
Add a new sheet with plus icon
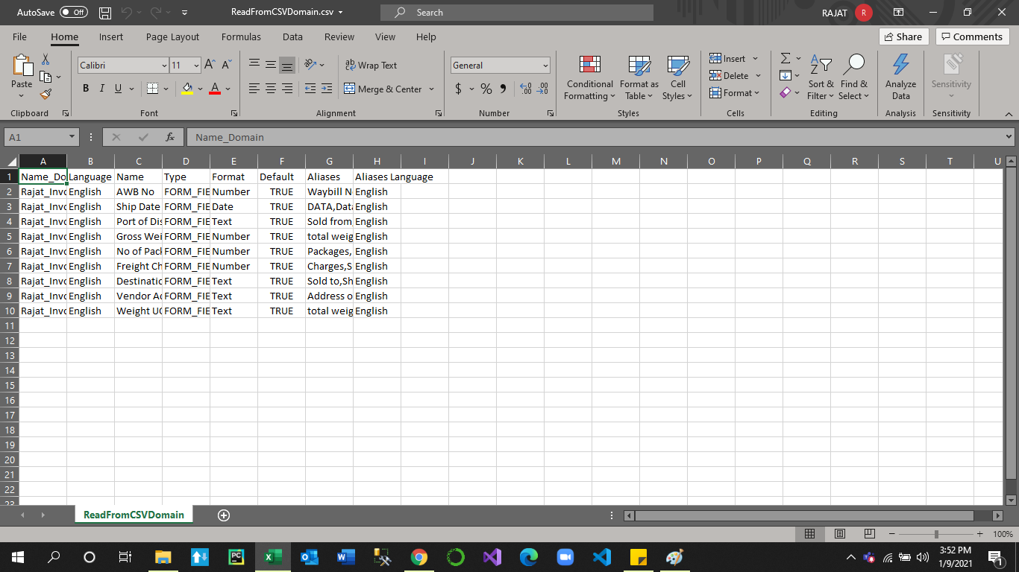point(223,515)
